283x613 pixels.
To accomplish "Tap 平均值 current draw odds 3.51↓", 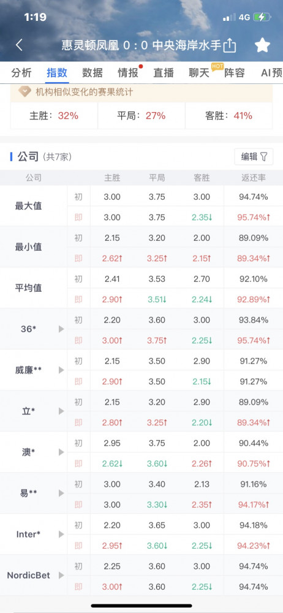I will [x=157, y=300].
